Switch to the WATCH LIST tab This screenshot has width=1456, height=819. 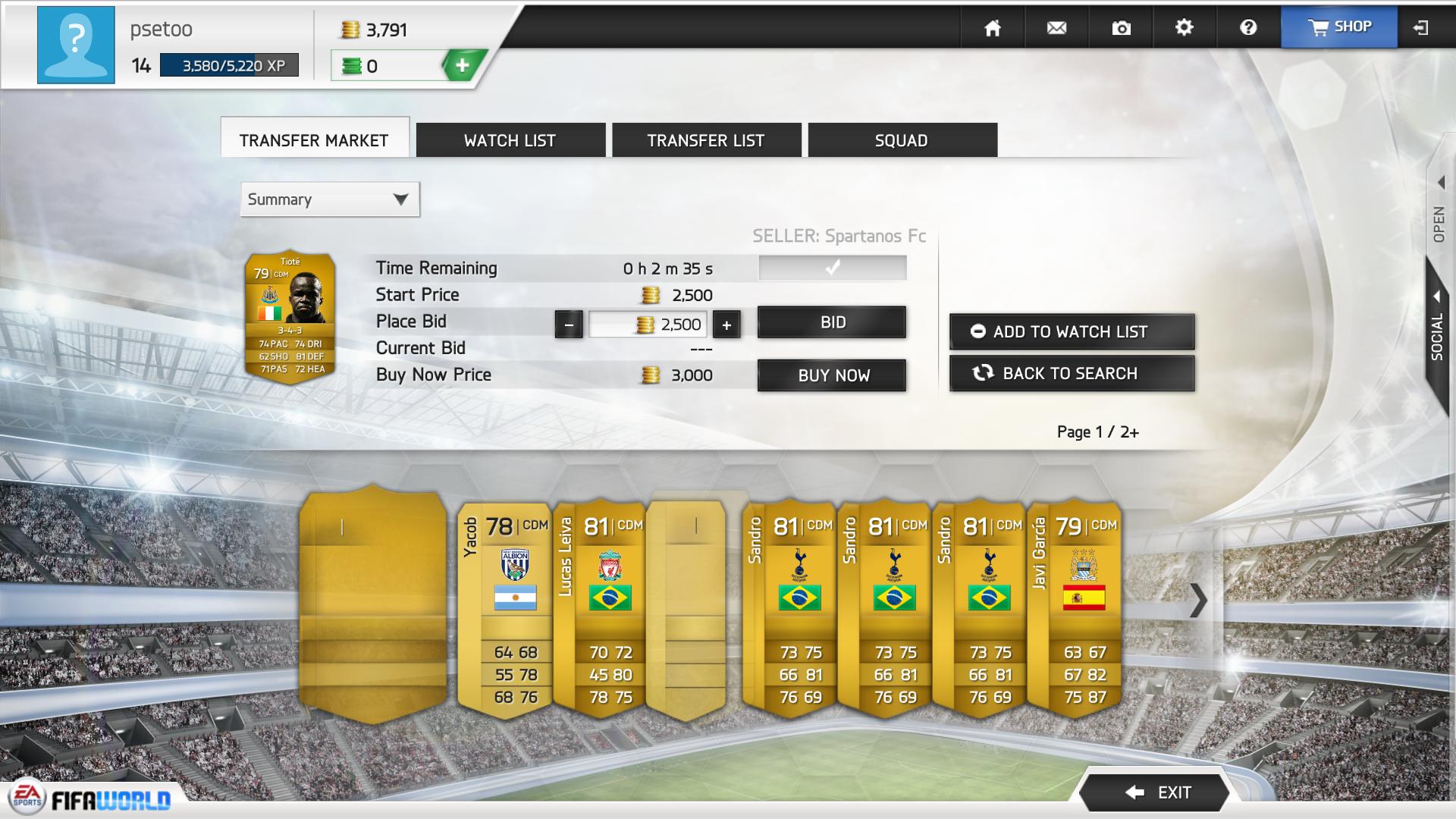pyautogui.click(x=510, y=140)
